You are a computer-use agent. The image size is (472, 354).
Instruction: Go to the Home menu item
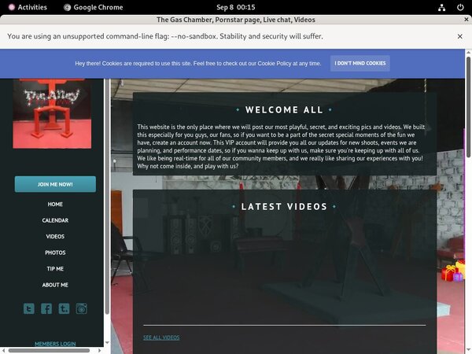tap(55, 205)
